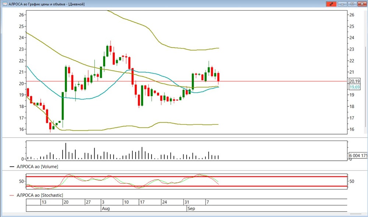
Task: Click the 19,69 moving average value label
Action: (x=354, y=87)
